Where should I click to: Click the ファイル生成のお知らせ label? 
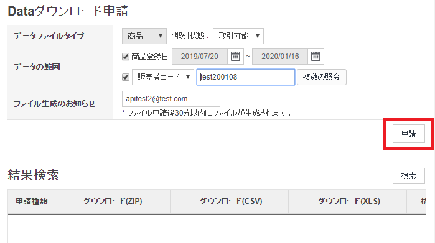[x=54, y=104]
